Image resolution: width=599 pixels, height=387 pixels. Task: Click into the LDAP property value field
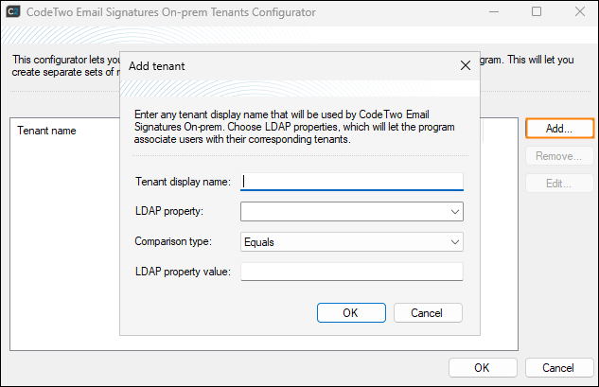(x=352, y=272)
